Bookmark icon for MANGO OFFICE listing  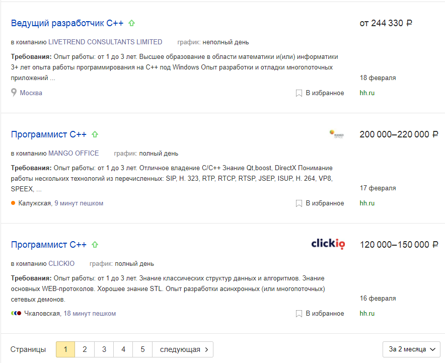coord(299,203)
